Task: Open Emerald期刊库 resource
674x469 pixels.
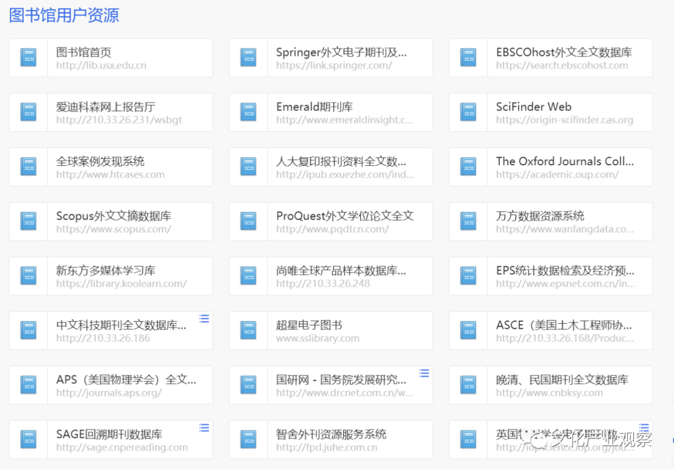Action: (331, 112)
